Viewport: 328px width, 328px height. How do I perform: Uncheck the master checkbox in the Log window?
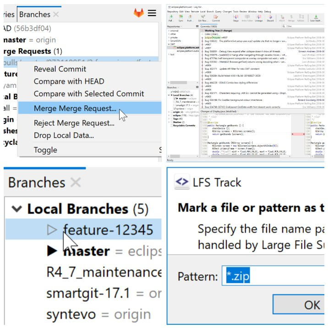175,98
